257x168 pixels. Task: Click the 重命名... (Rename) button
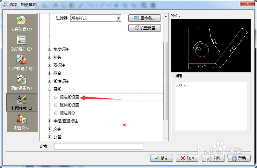click(144, 18)
